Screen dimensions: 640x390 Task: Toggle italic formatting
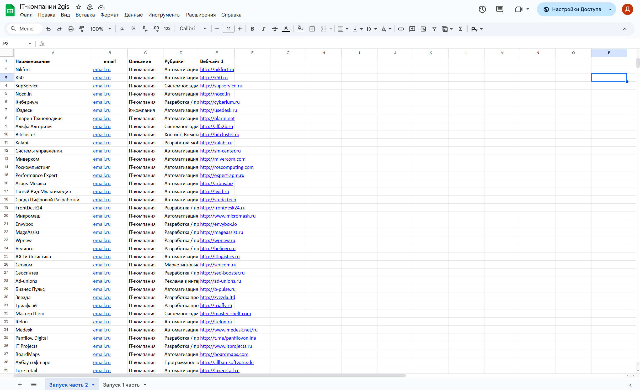pyautogui.click(x=263, y=29)
